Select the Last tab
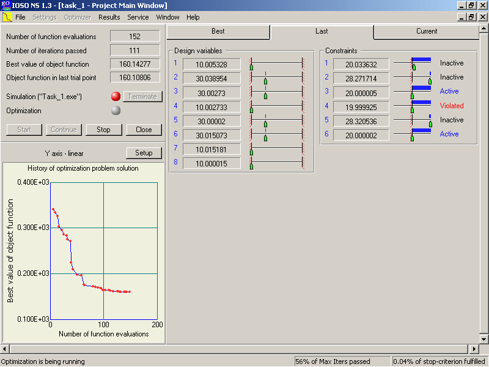 322,32
